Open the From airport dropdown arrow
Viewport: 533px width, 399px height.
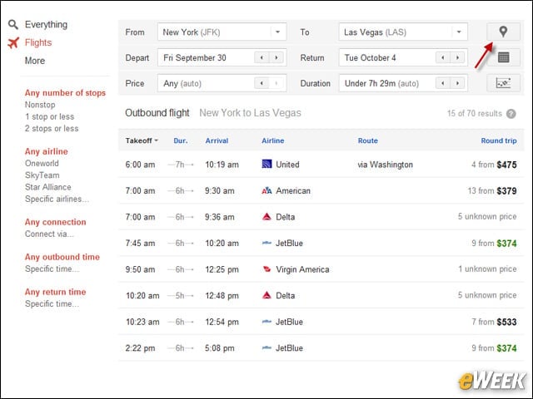click(277, 32)
